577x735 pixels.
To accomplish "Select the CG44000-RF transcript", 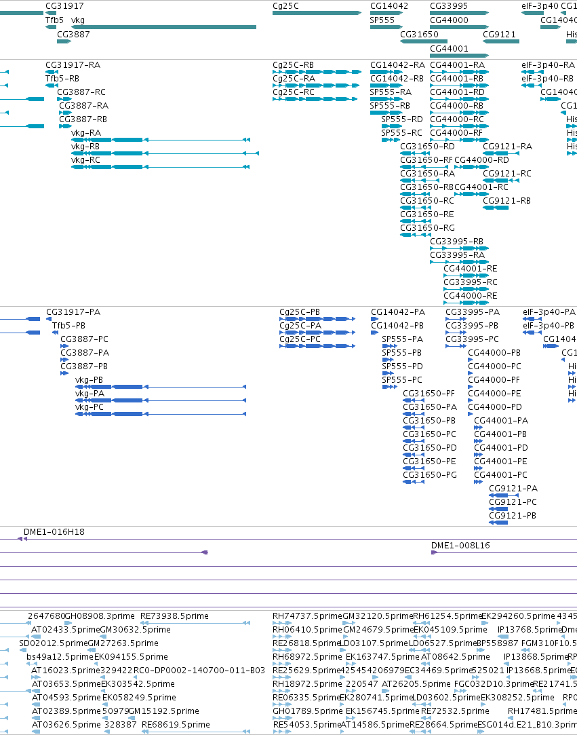I will [460, 140].
